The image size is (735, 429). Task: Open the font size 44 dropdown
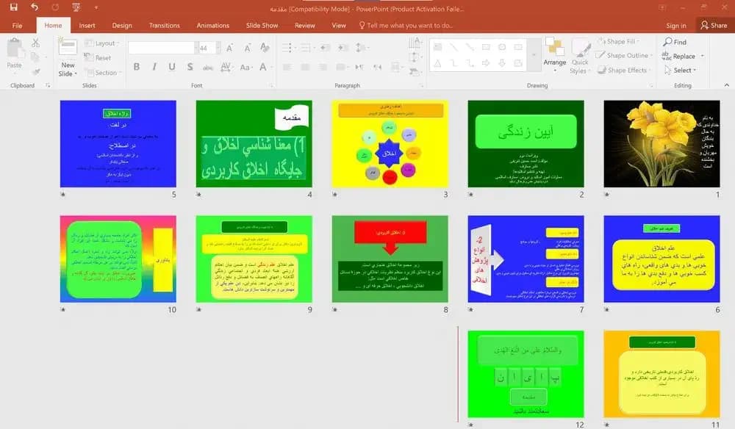click(218, 48)
